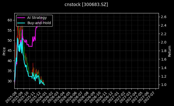The height and width of the screenshot is (106, 174).
Task: Click the 30 price tick label
Action: [10, 81]
